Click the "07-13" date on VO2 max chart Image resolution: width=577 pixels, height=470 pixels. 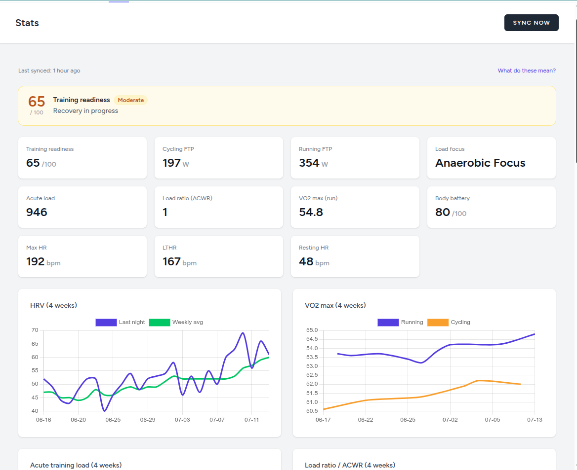pyautogui.click(x=535, y=420)
